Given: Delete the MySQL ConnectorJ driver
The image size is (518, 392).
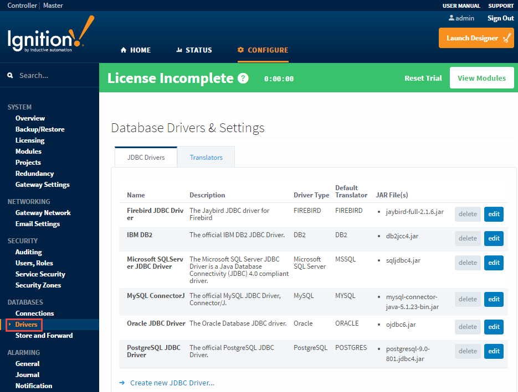Looking at the screenshot, I should (x=468, y=299).
